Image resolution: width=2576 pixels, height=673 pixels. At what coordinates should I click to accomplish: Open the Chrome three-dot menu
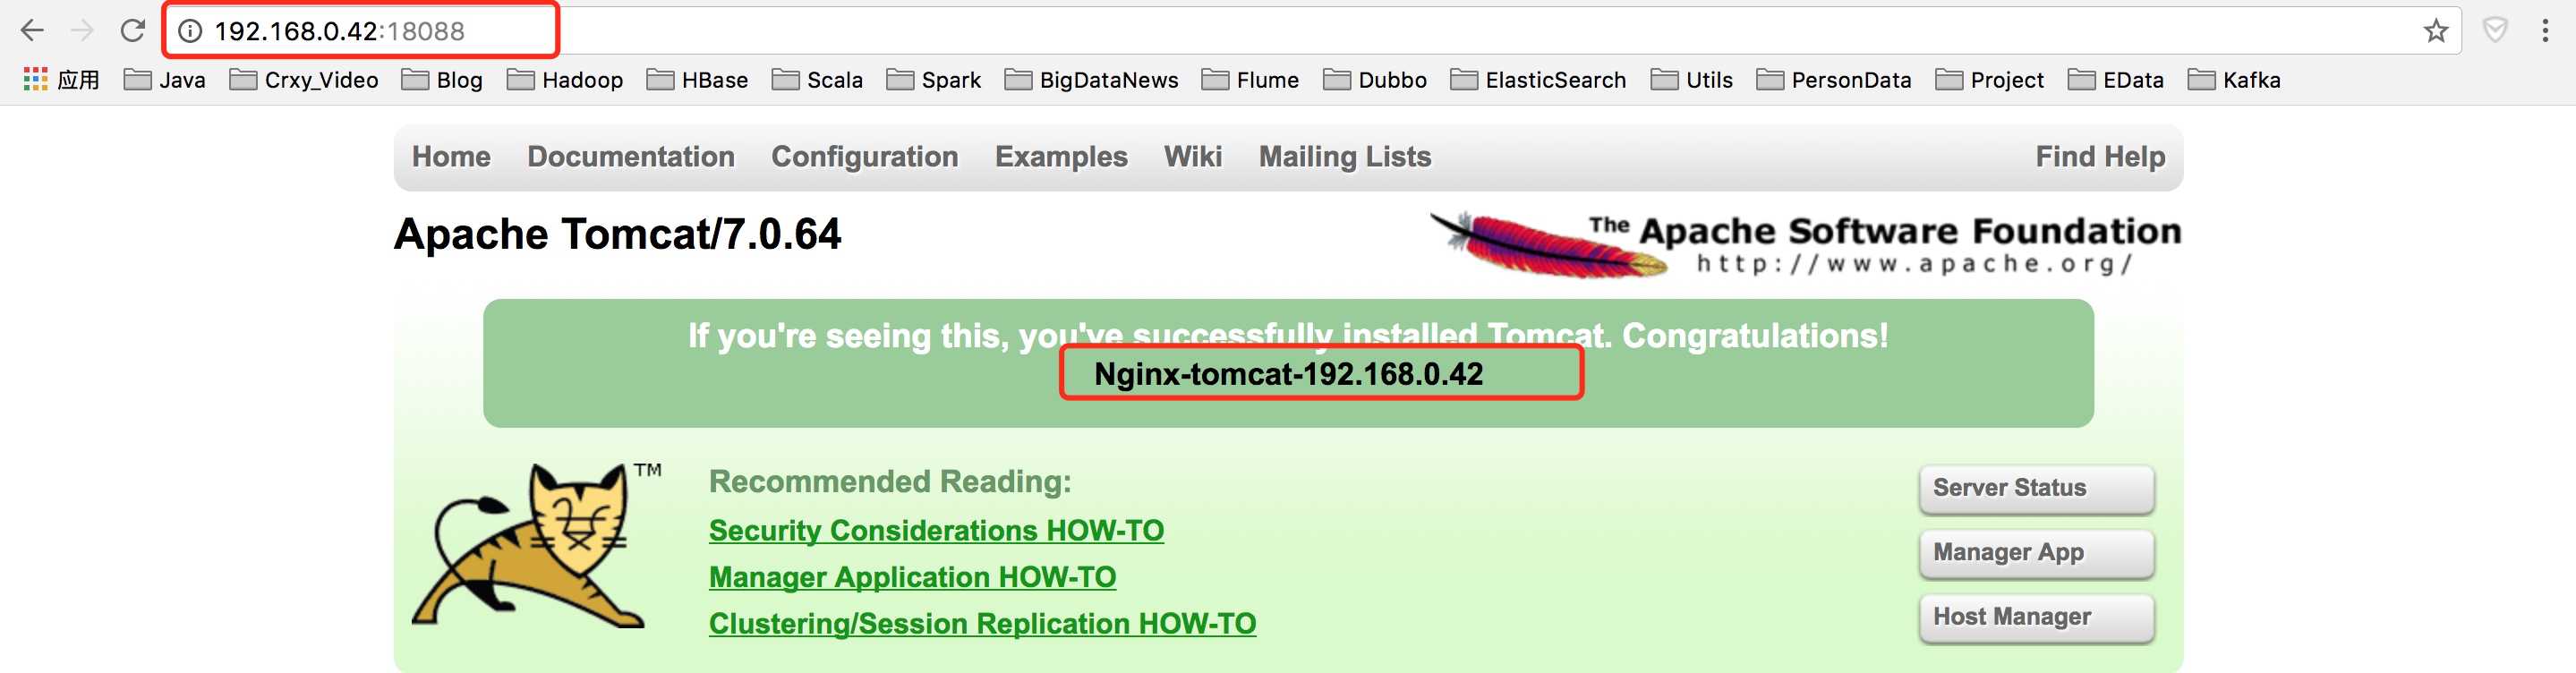point(2545,31)
